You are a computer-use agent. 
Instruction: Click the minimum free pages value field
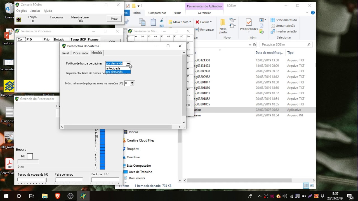(x=127, y=83)
